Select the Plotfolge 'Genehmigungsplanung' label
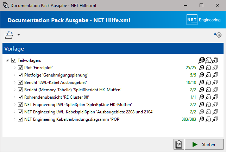Image resolution: width=226 pixels, height=152 pixels. click(56, 75)
